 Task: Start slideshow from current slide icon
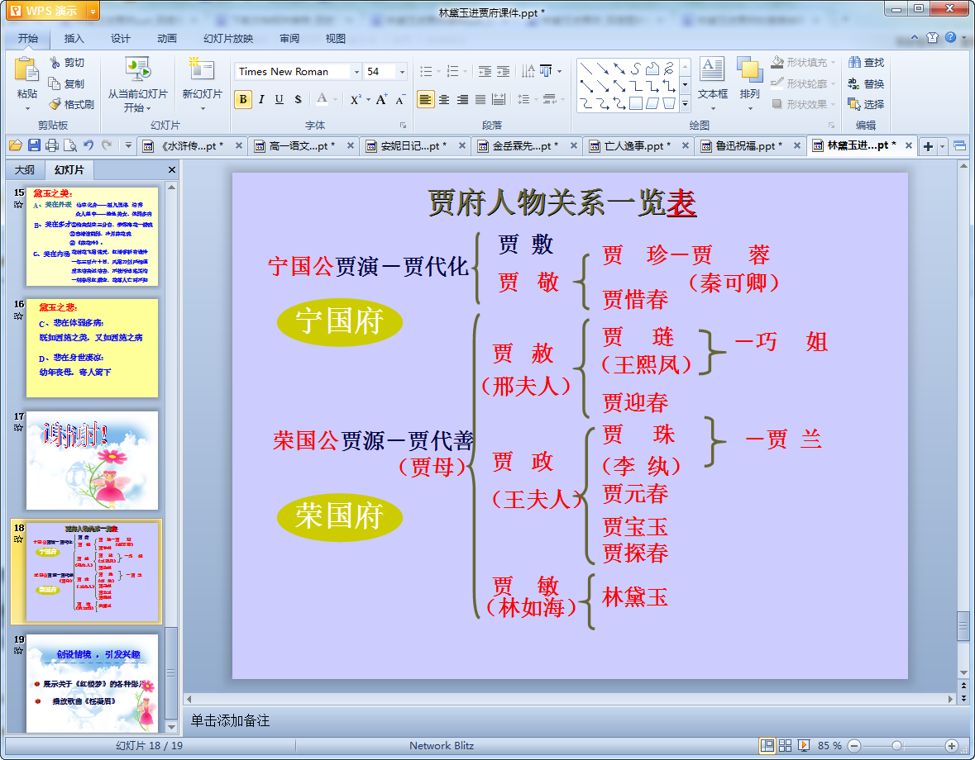[137, 69]
